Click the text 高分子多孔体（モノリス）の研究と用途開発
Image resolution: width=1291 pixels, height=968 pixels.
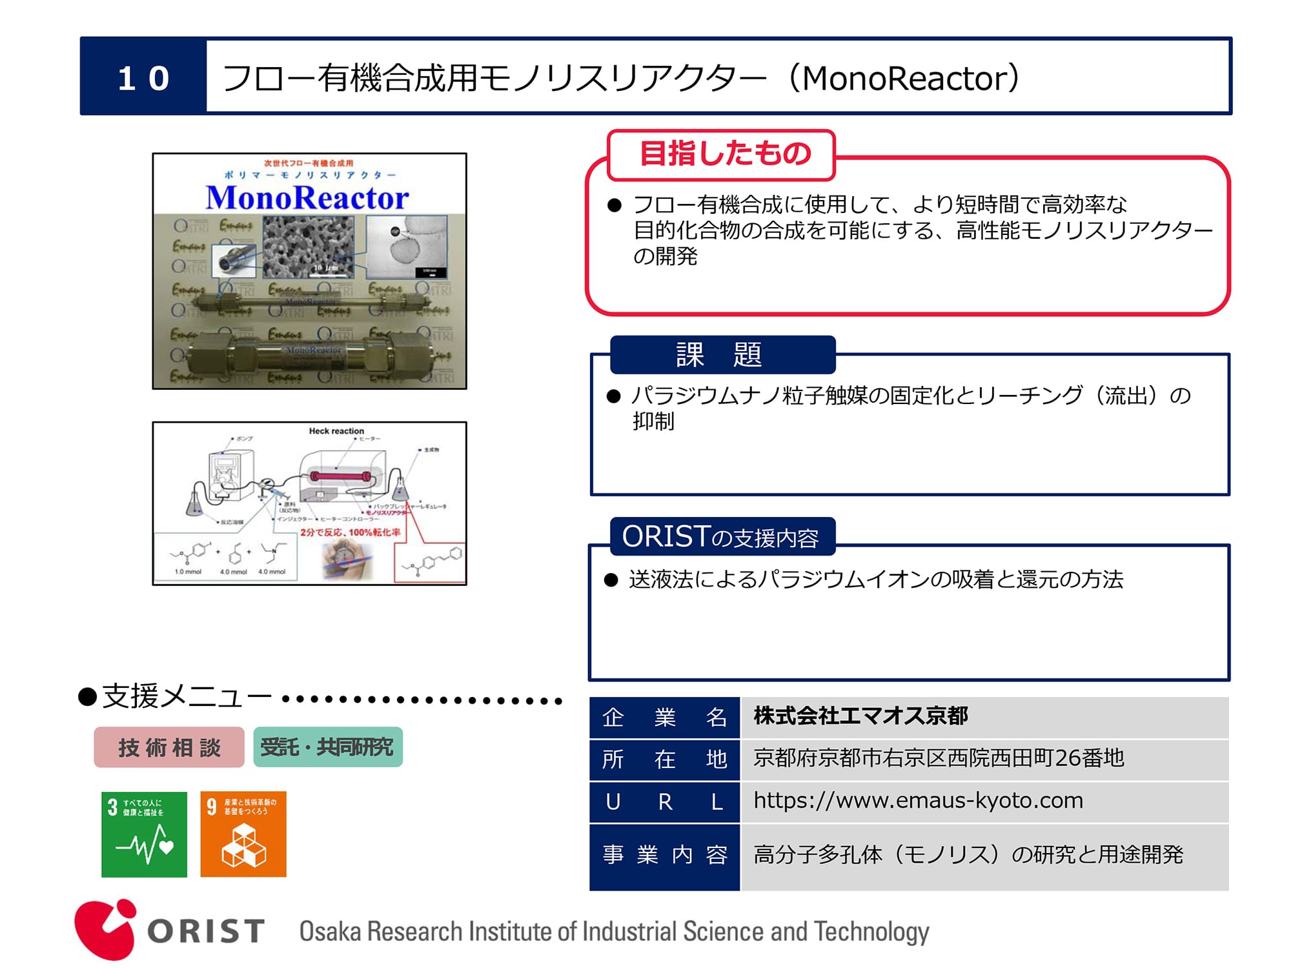click(x=968, y=855)
